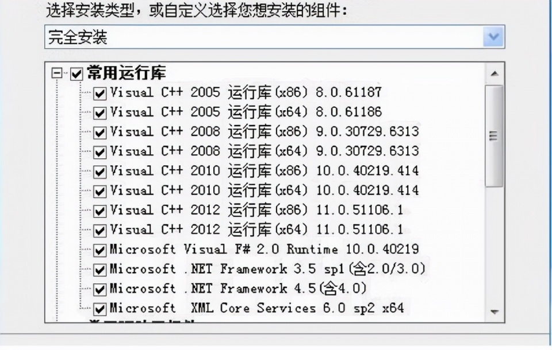
Task: Collapse the 常用运行库 tree node
Action: point(57,73)
